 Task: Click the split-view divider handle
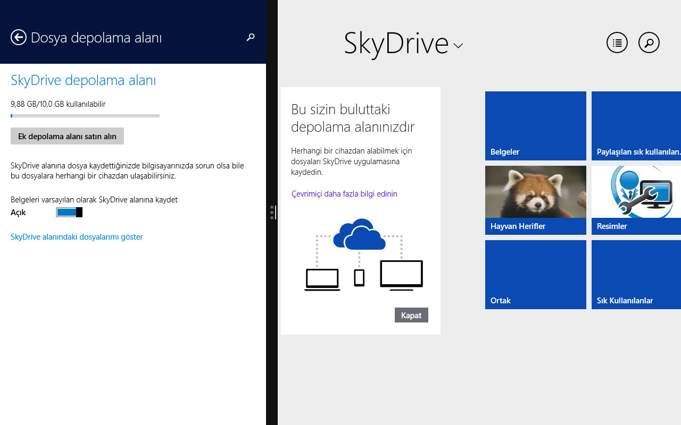tap(272, 212)
